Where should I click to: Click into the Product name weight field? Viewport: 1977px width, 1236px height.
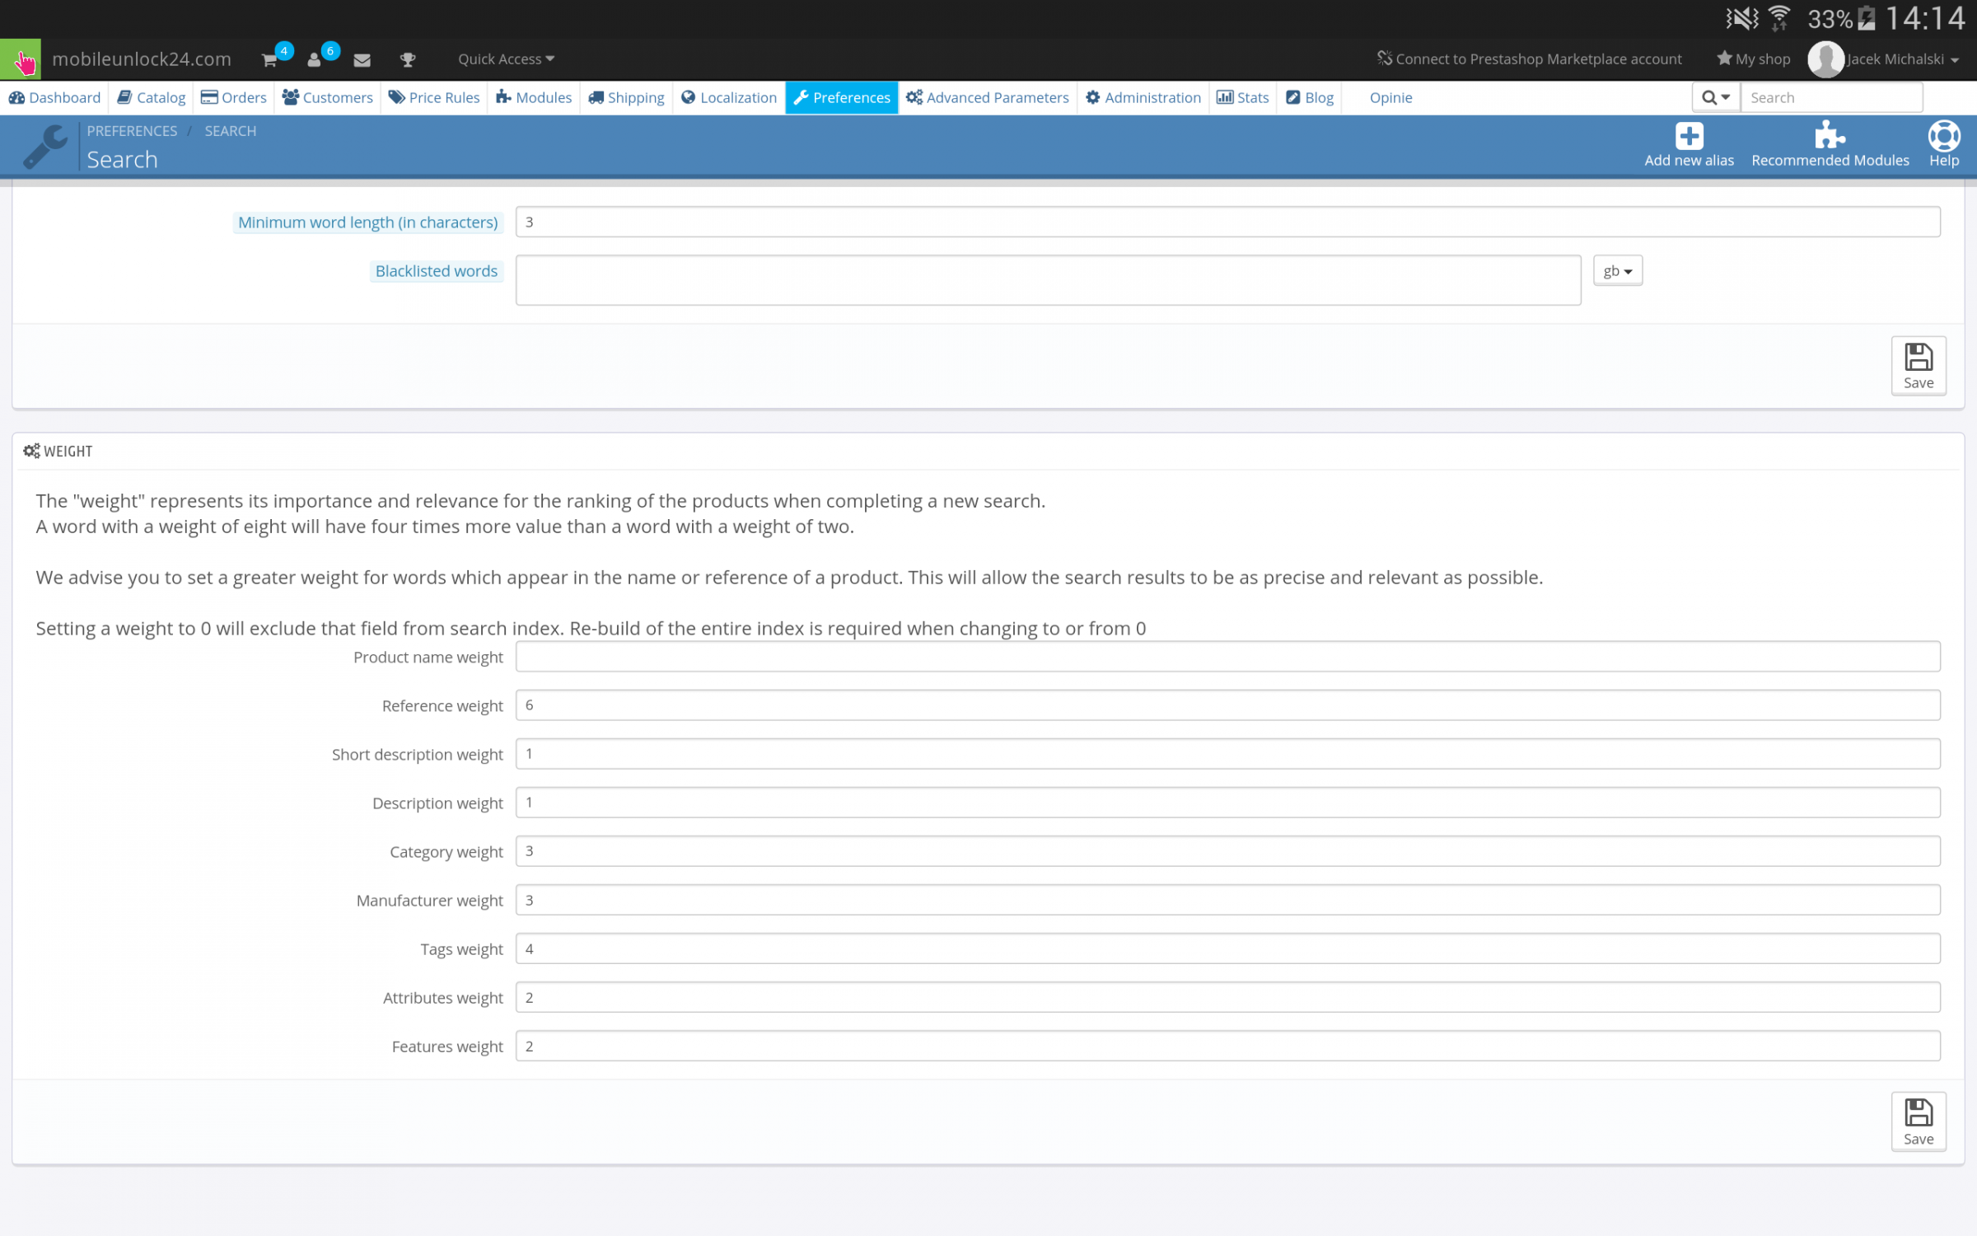(1227, 657)
